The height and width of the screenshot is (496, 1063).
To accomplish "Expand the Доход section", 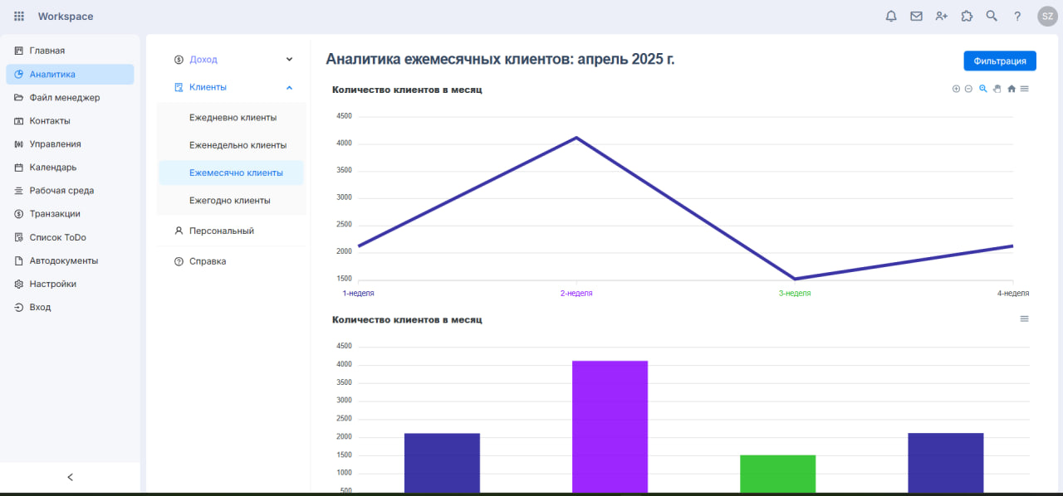I will pyautogui.click(x=289, y=60).
